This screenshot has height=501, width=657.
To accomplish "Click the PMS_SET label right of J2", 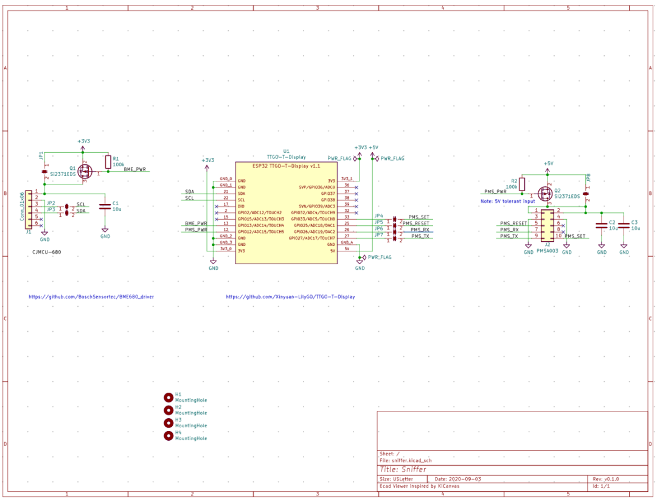I will coord(575,236).
